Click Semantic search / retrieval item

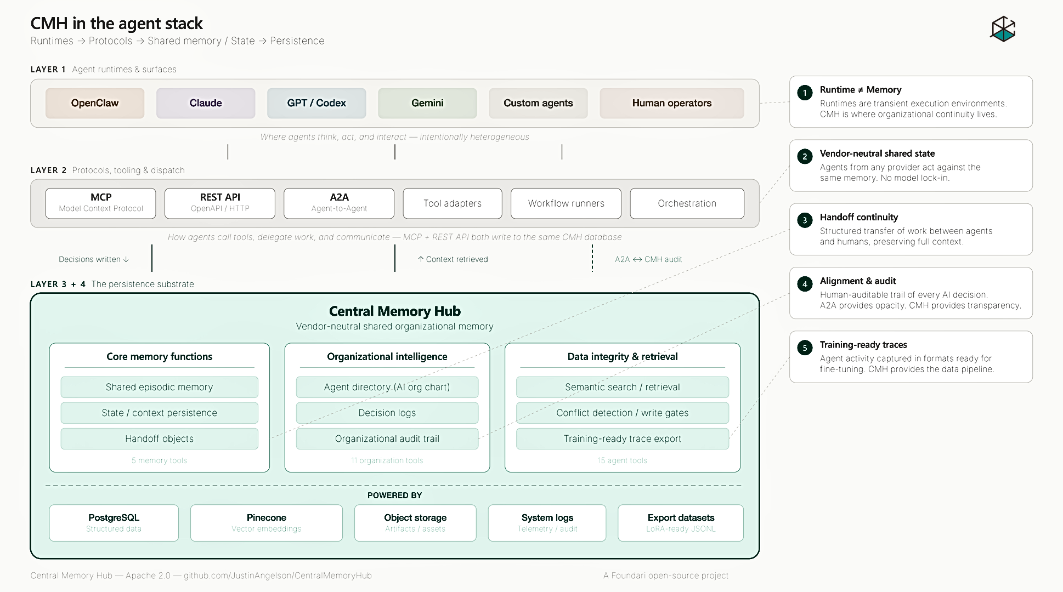623,387
